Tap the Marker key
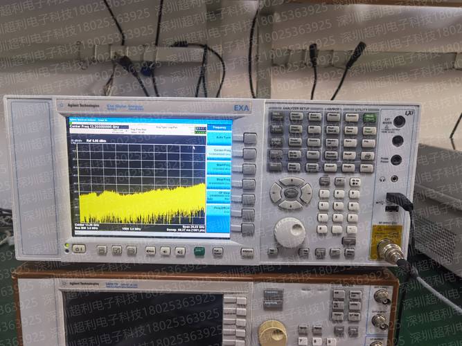Viewport: 462px width, 346px height. (333, 117)
